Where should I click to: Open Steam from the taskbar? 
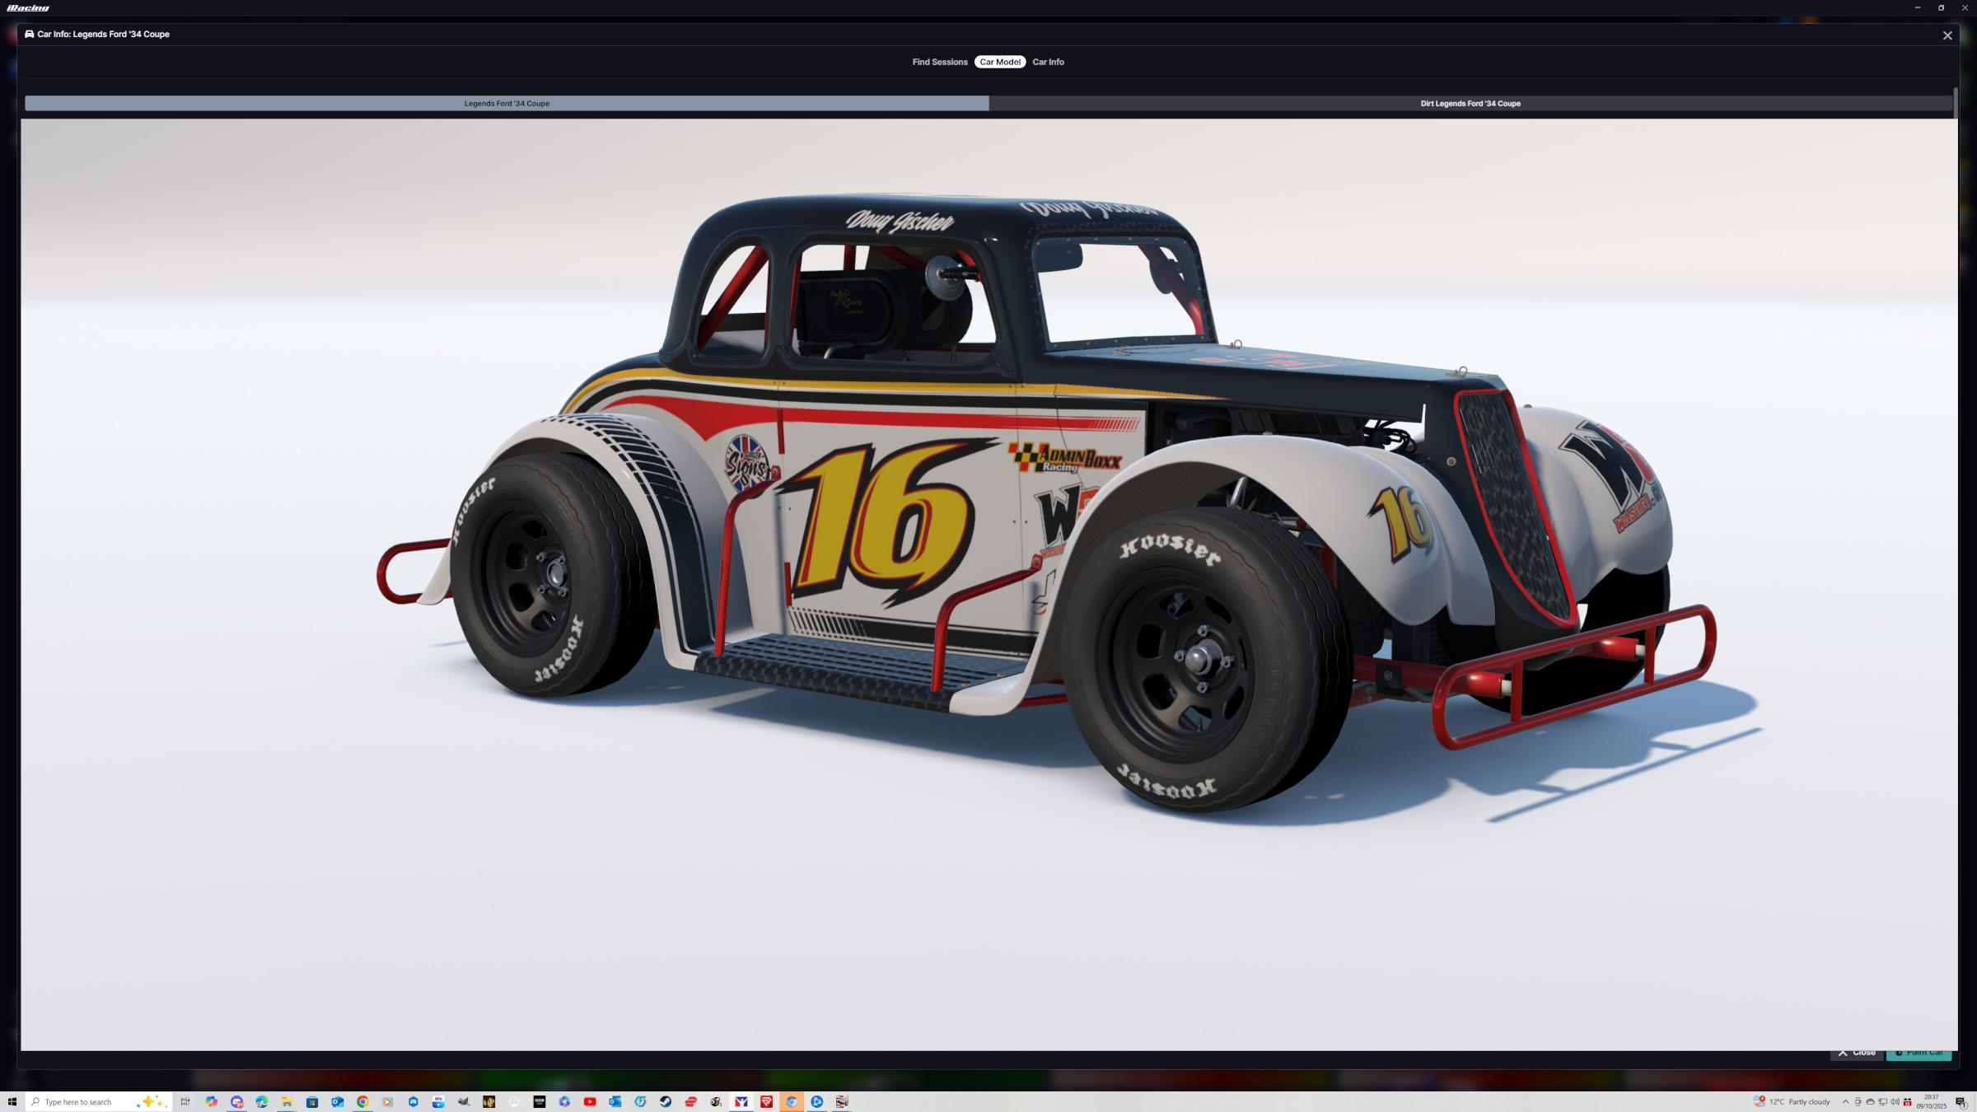coord(666,1102)
